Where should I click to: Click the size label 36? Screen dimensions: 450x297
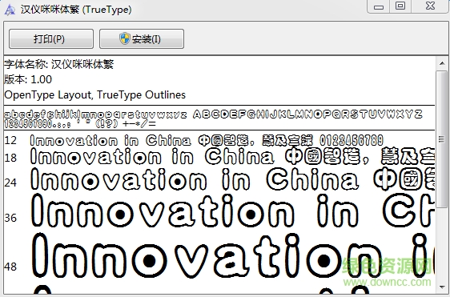(x=10, y=218)
